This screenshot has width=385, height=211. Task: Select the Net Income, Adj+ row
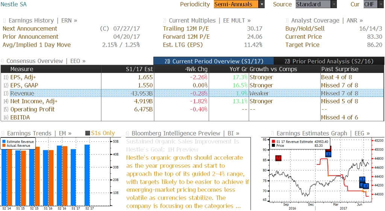click(192, 101)
